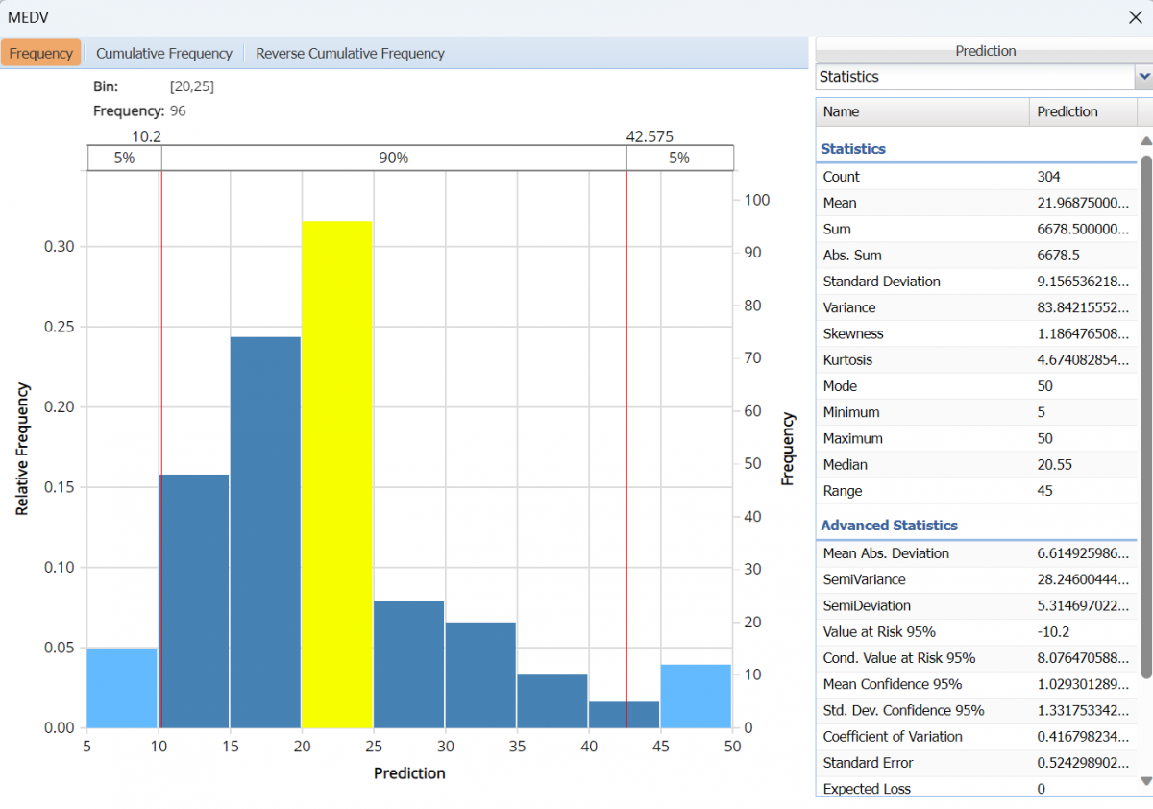Click the yellow highlighted 20-25 histogram bar
Viewport: 1153px width, 809px height.
pyautogui.click(x=337, y=475)
